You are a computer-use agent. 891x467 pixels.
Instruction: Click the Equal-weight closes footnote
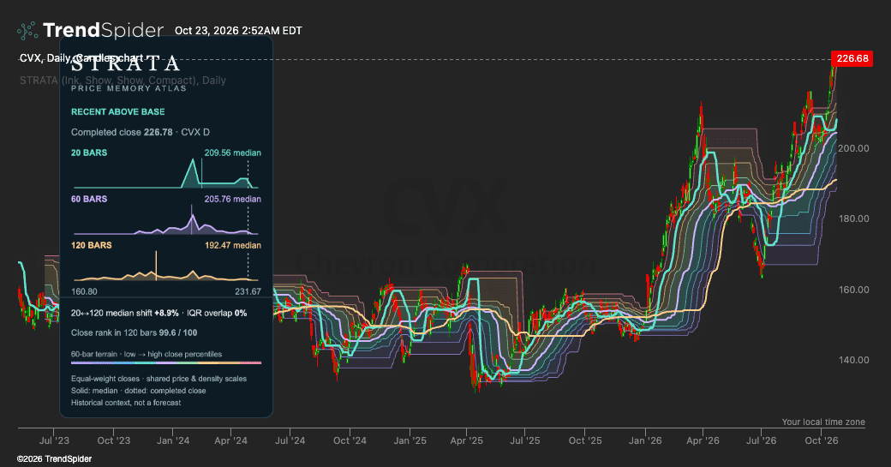coord(159,379)
